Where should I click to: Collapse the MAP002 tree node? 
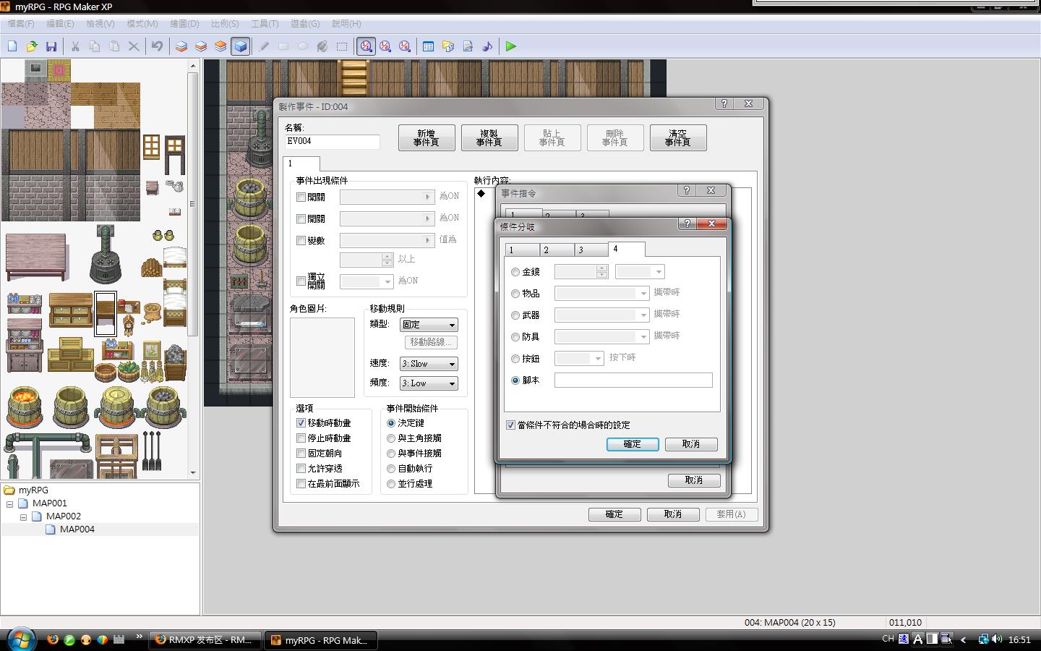coord(24,517)
